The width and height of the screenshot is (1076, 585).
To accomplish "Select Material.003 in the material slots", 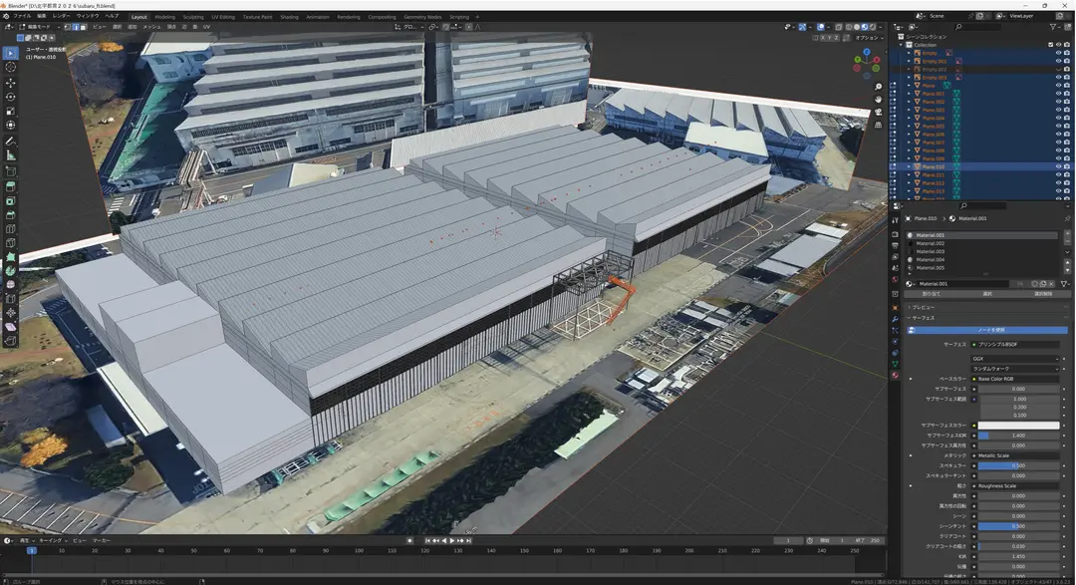I will (983, 251).
